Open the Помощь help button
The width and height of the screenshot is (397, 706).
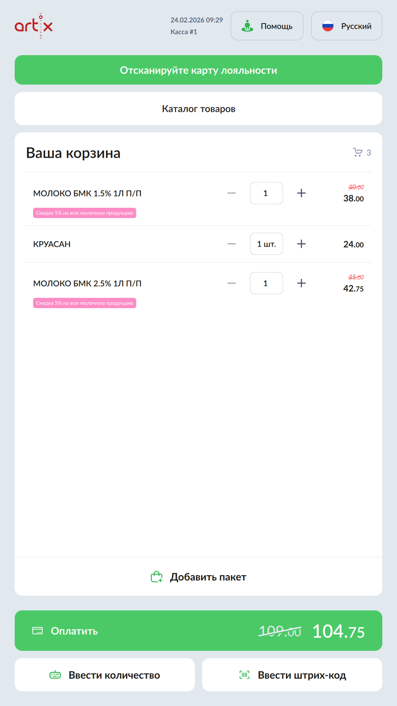tap(267, 26)
